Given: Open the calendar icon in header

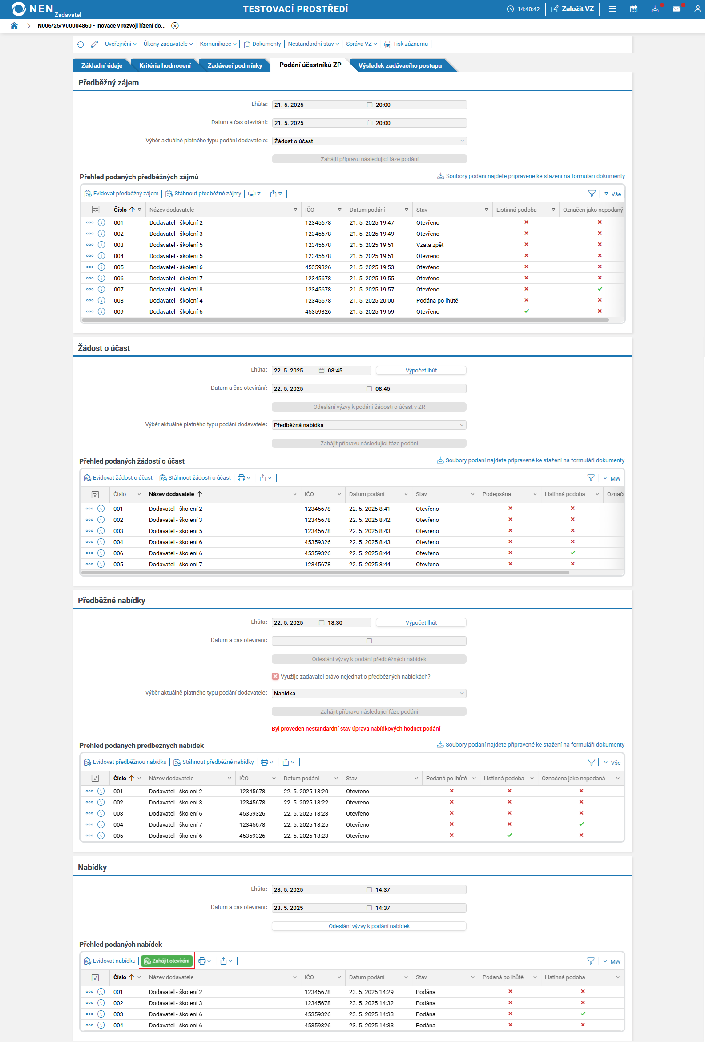Looking at the screenshot, I should 634,9.
